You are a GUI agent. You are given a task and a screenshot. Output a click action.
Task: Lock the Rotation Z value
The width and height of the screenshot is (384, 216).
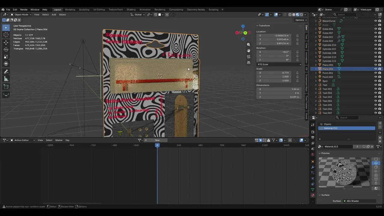coord(297,60)
